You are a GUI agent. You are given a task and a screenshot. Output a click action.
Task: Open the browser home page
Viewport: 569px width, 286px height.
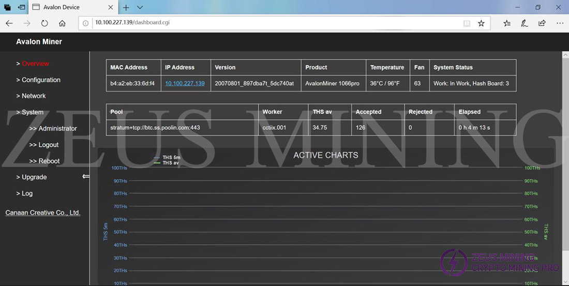click(62, 23)
